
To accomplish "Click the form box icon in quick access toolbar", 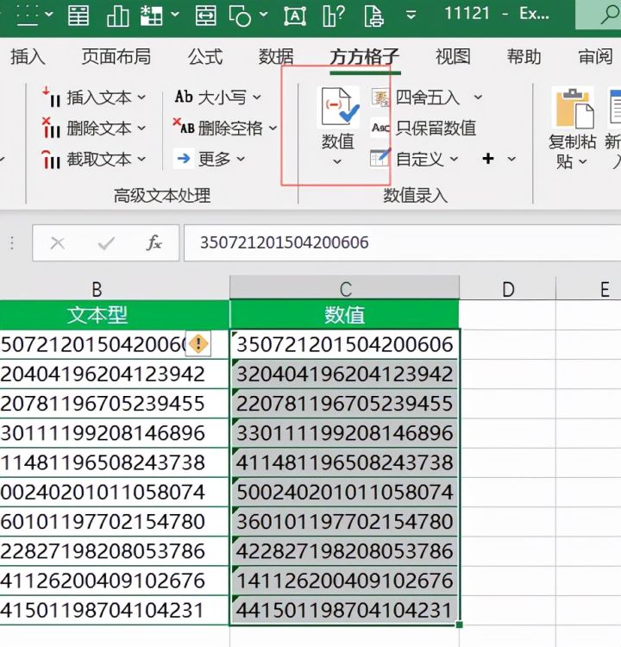I will 205,16.
